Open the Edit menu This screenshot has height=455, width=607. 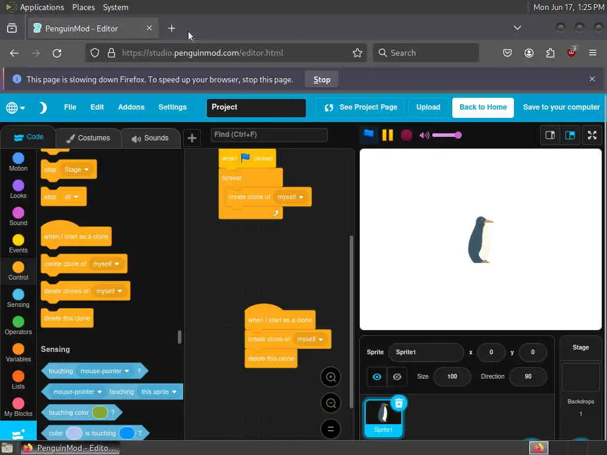coord(97,107)
